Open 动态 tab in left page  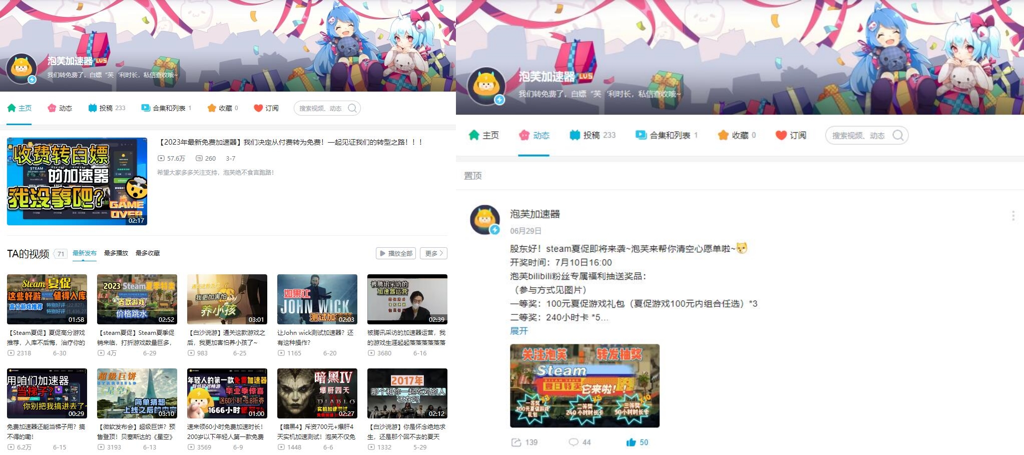point(60,108)
